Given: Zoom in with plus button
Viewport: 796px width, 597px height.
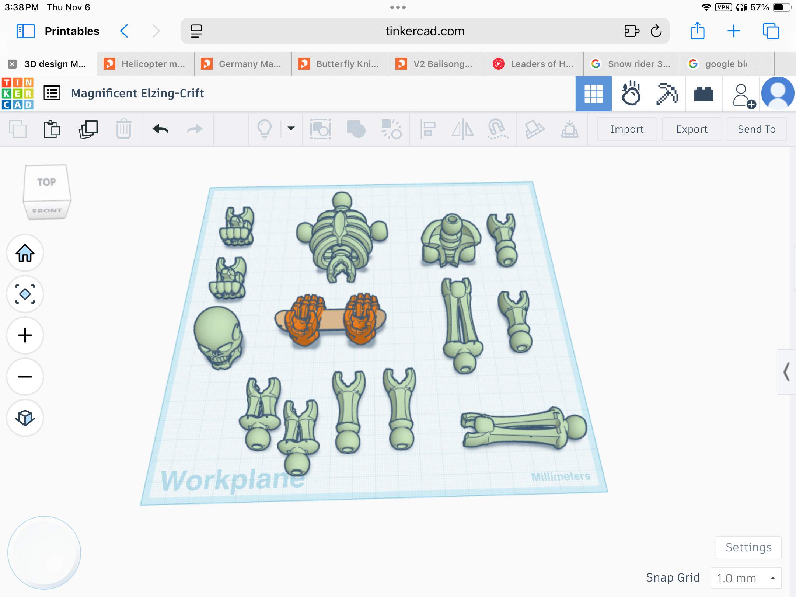Looking at the screenshot, I should [25, 335].
